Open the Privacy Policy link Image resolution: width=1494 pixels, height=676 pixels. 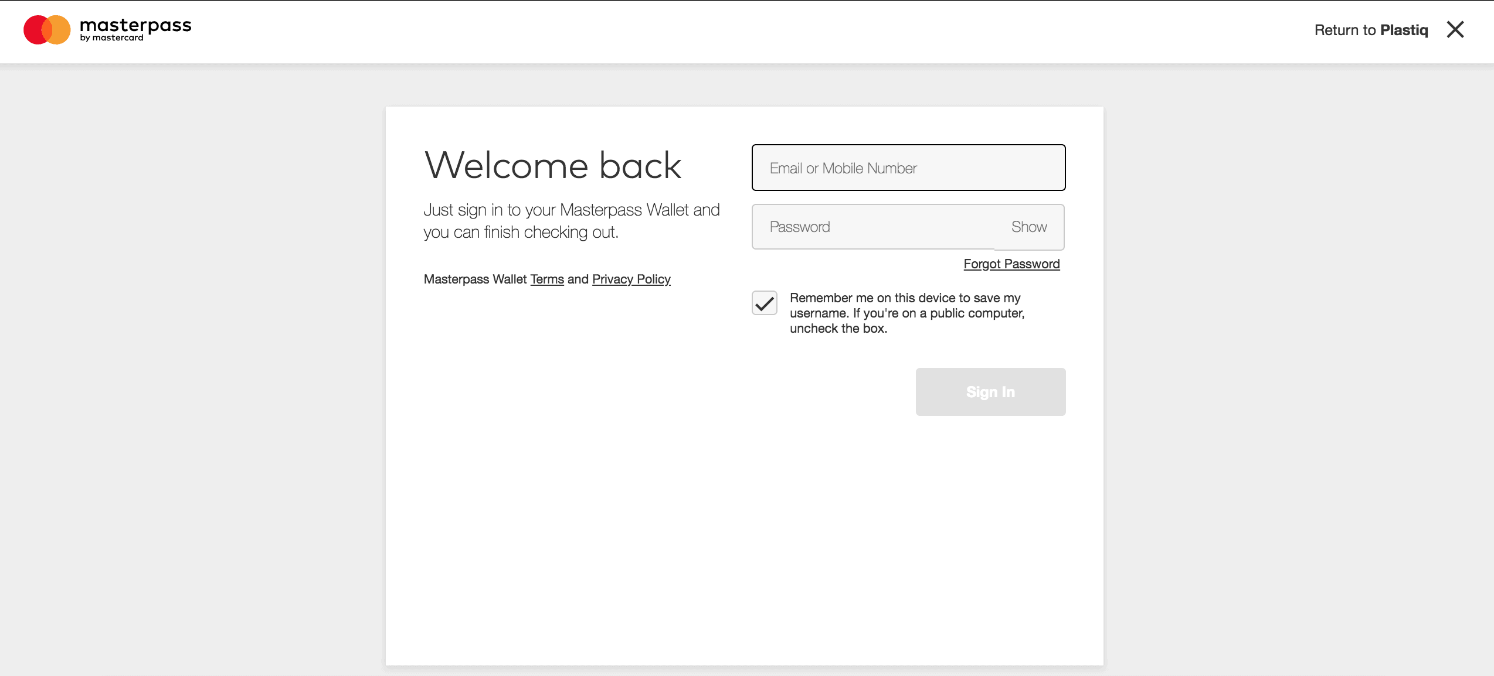tap(631, 279)
